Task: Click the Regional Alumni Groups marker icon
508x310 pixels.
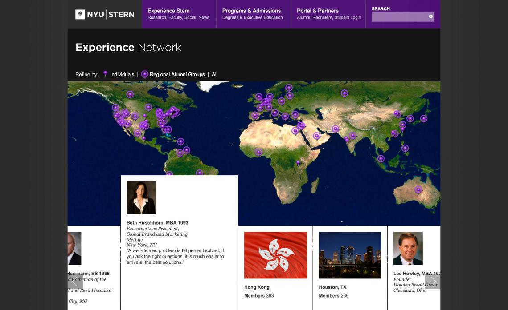Action: pos(145,74)
